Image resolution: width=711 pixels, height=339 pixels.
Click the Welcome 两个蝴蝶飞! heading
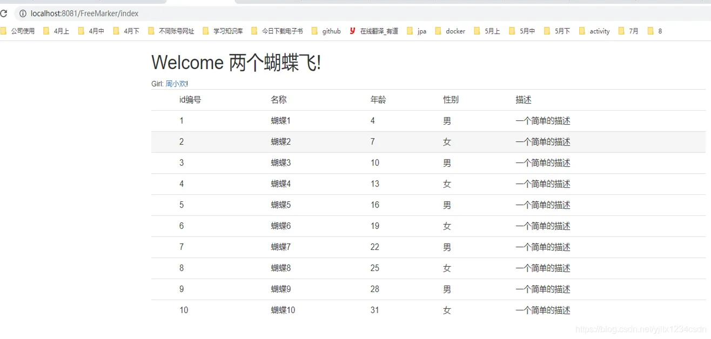point(236,63)
